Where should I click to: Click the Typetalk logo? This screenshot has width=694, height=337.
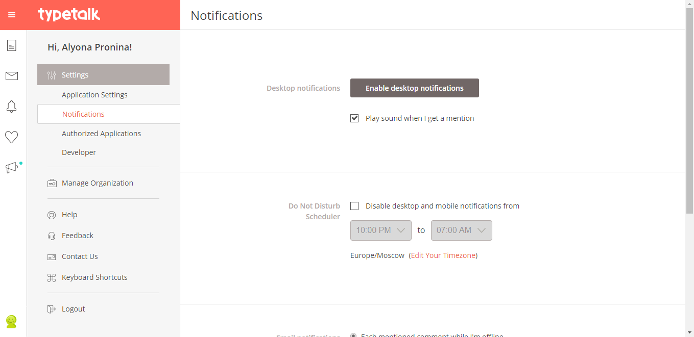point(69,15)
